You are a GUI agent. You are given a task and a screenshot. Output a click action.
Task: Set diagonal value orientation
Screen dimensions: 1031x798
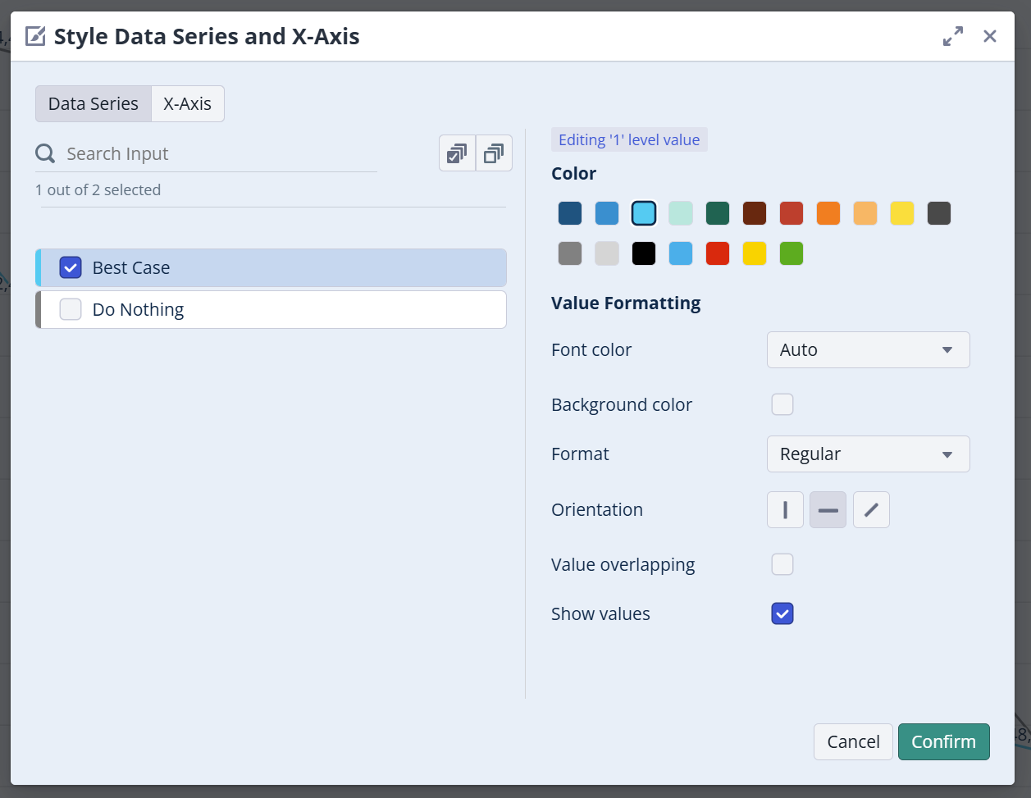coord(871,510)
